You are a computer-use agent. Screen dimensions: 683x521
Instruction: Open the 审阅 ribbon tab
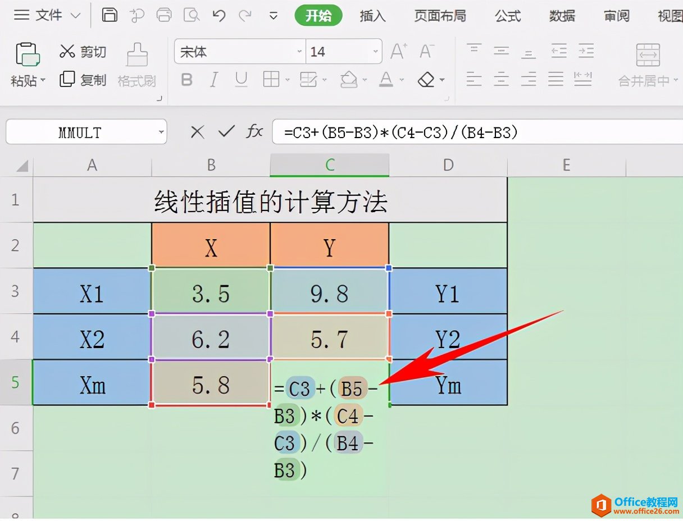coord(617,16)
